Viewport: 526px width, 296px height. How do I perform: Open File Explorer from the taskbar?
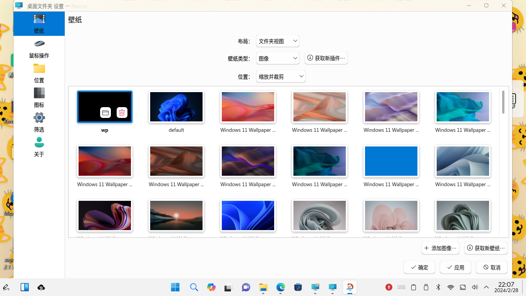(x=263, y=287)
